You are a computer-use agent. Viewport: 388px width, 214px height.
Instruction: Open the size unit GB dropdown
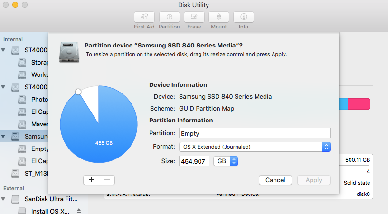coord(225,161)
